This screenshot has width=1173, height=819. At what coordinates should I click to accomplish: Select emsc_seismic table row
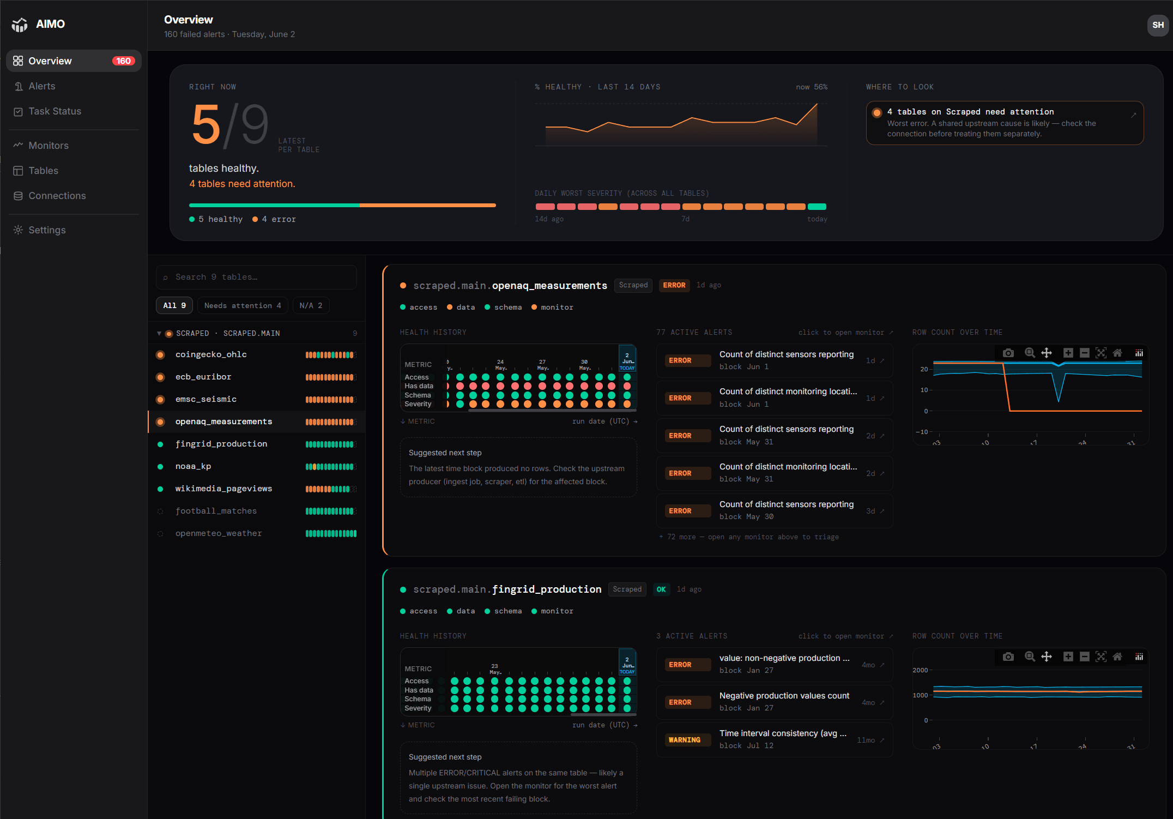(257, 400)
